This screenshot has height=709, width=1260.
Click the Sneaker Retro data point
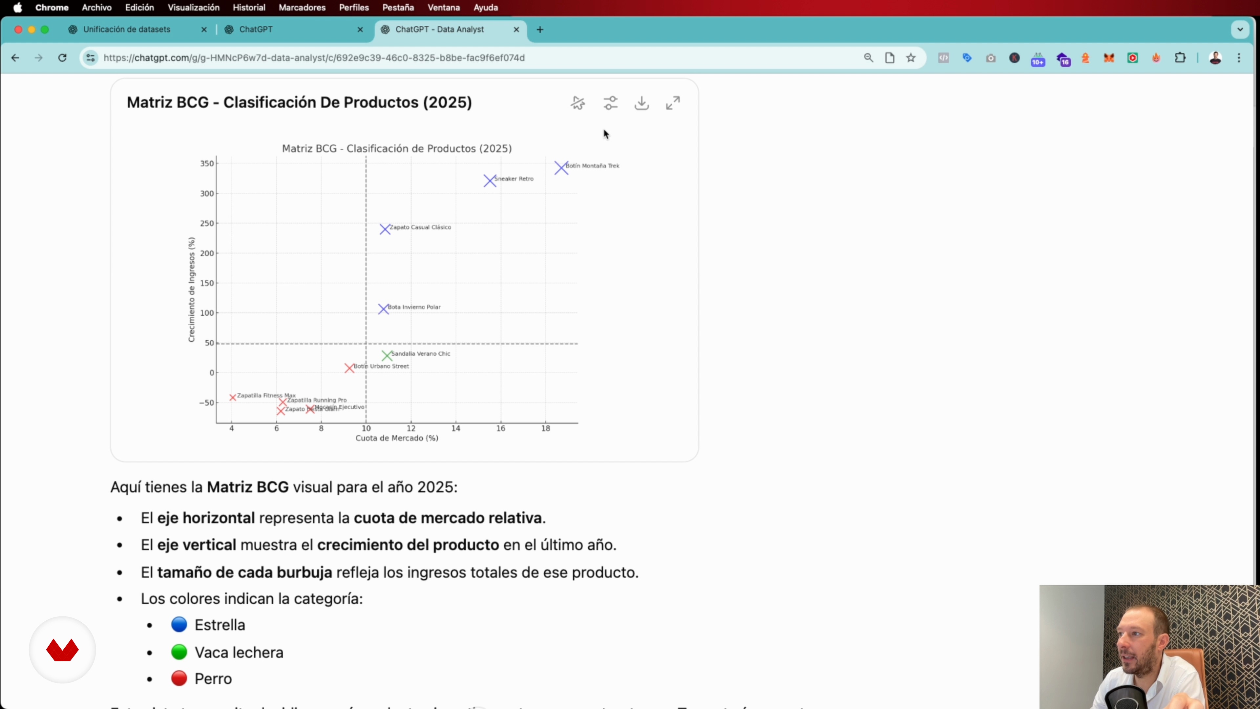pos(490,181)
